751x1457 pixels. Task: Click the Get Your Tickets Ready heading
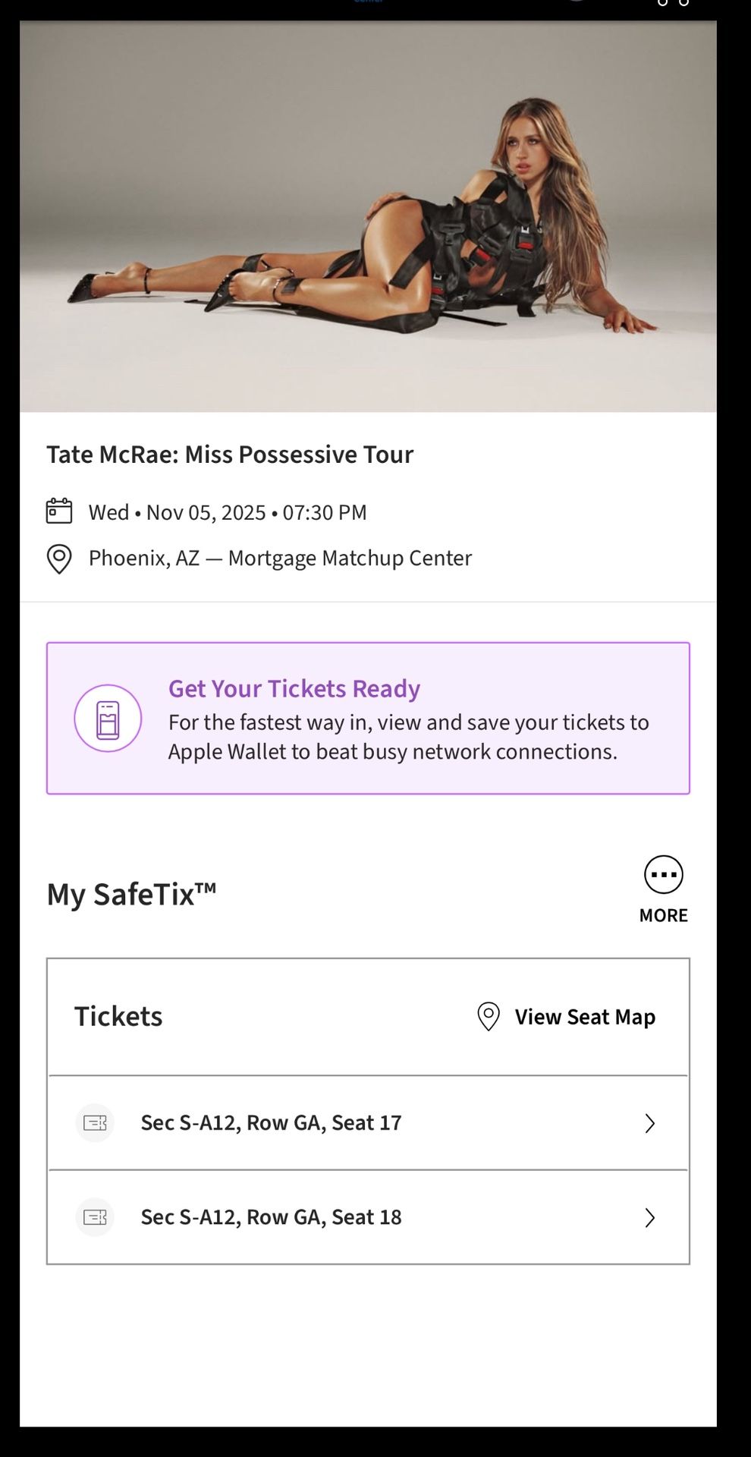click(294, 688)
